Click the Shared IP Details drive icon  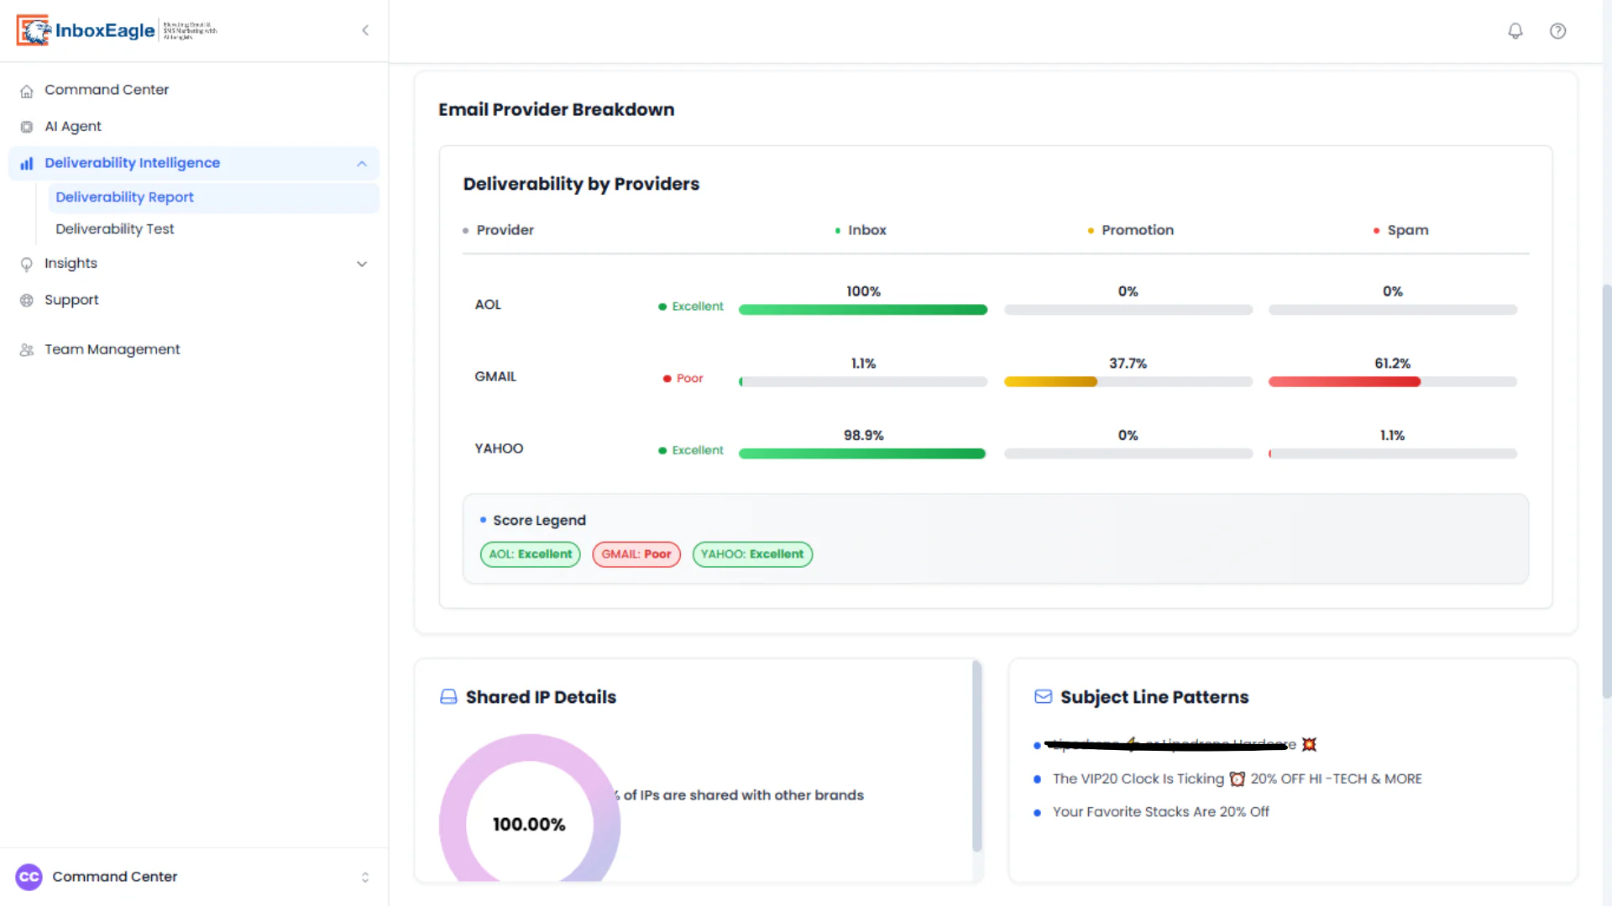tap(449, 697)
